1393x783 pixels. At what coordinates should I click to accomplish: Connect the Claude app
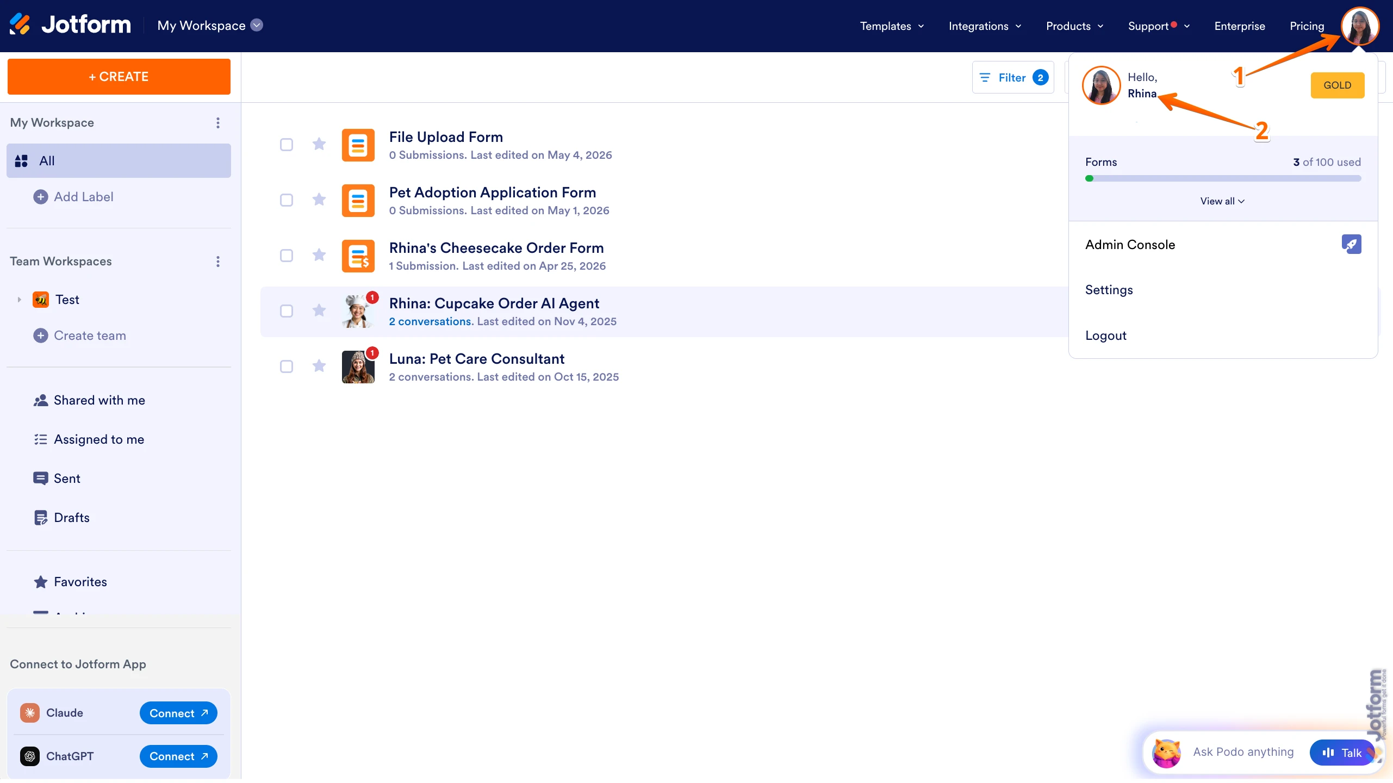point(178,713)
